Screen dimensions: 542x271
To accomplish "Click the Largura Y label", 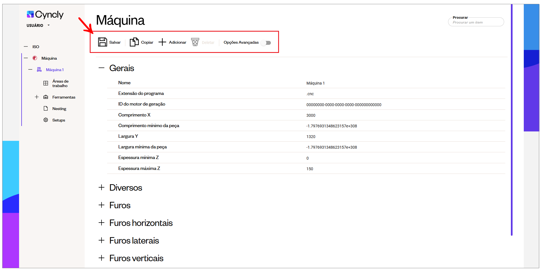I will coord(128,136).
